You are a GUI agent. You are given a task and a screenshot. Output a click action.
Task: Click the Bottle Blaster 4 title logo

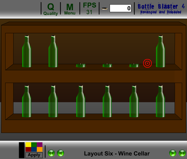tap(161, 8)
